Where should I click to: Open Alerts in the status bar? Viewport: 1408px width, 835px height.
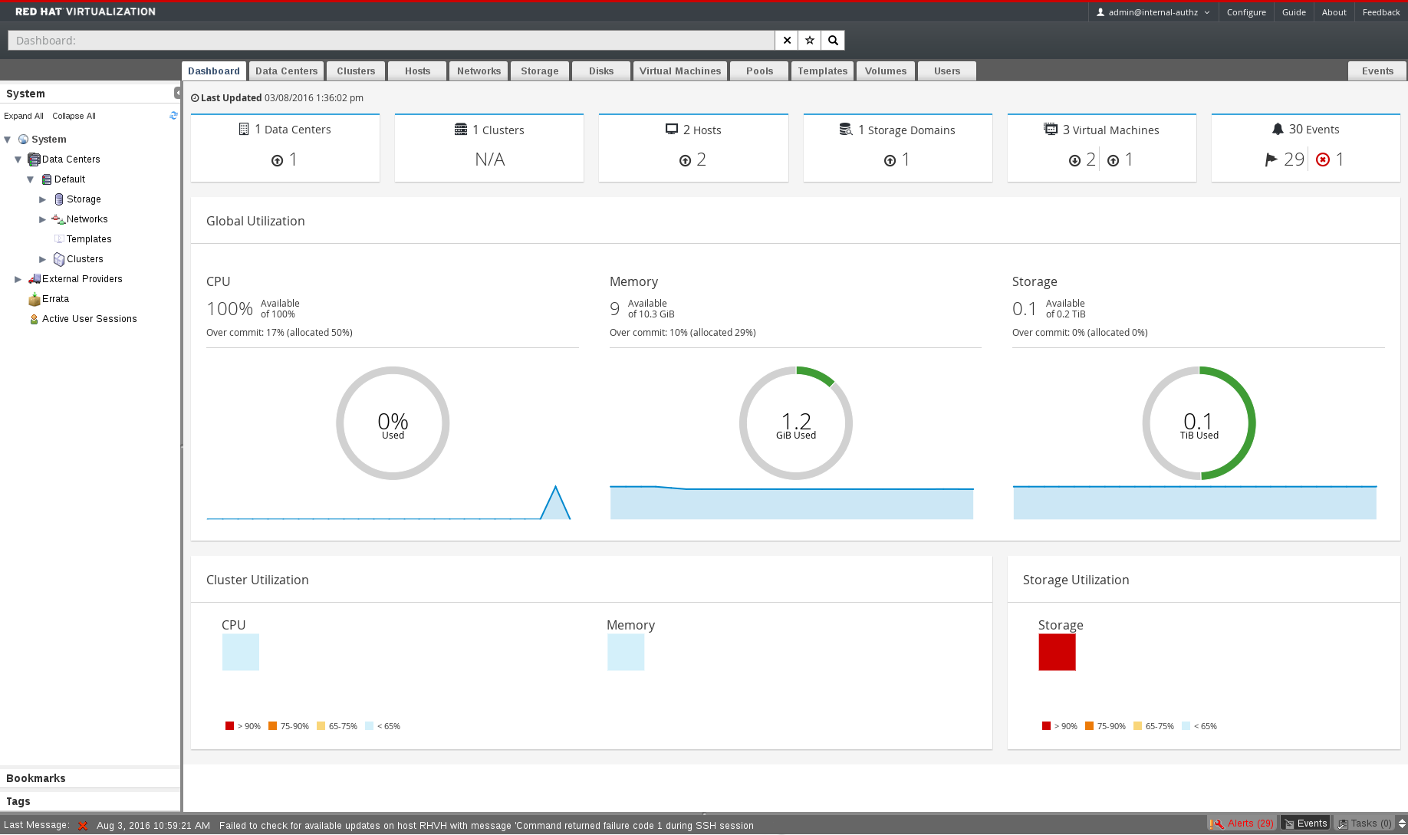pyautogui.click(x=1242, y=823)
